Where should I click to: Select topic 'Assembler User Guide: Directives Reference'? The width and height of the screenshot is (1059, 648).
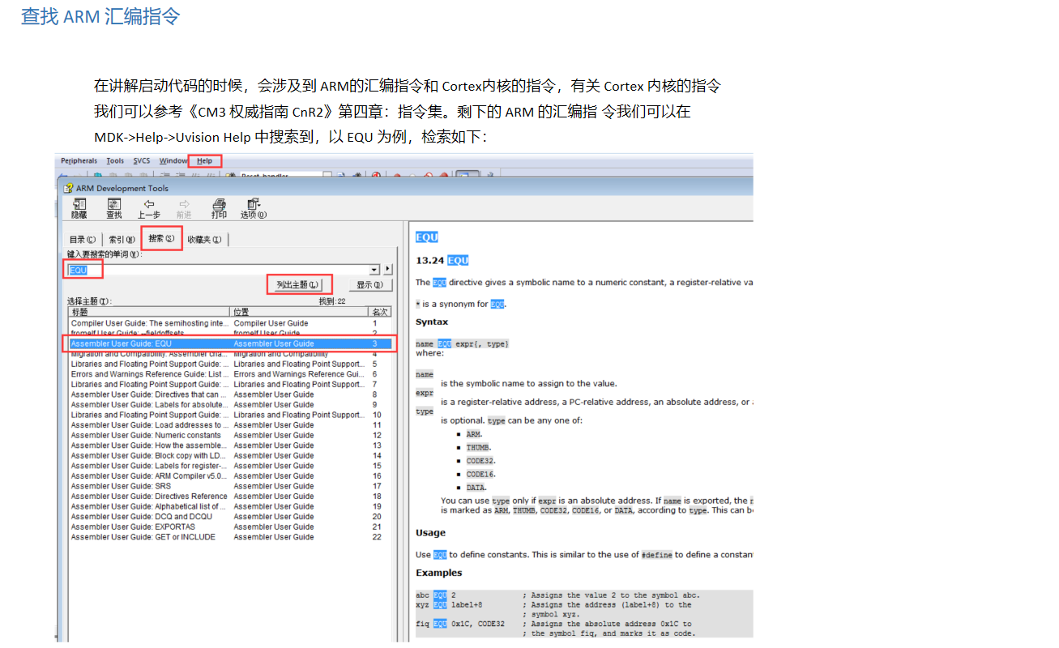tap(231, 497)
